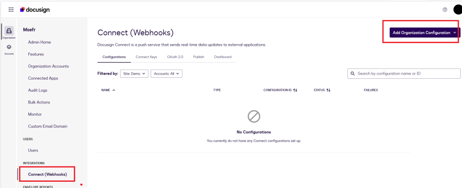Open Users in sidebar
This screenshot has width=462, height=188.
tap(33, 150)
